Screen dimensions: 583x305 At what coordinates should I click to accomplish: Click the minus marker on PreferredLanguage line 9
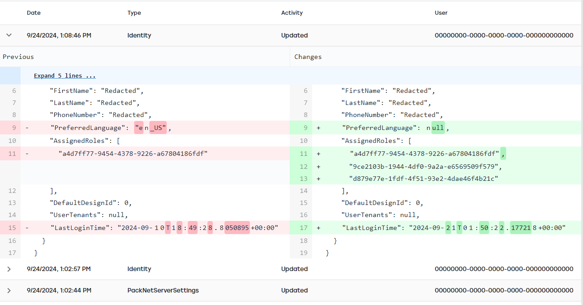[26, 128]
